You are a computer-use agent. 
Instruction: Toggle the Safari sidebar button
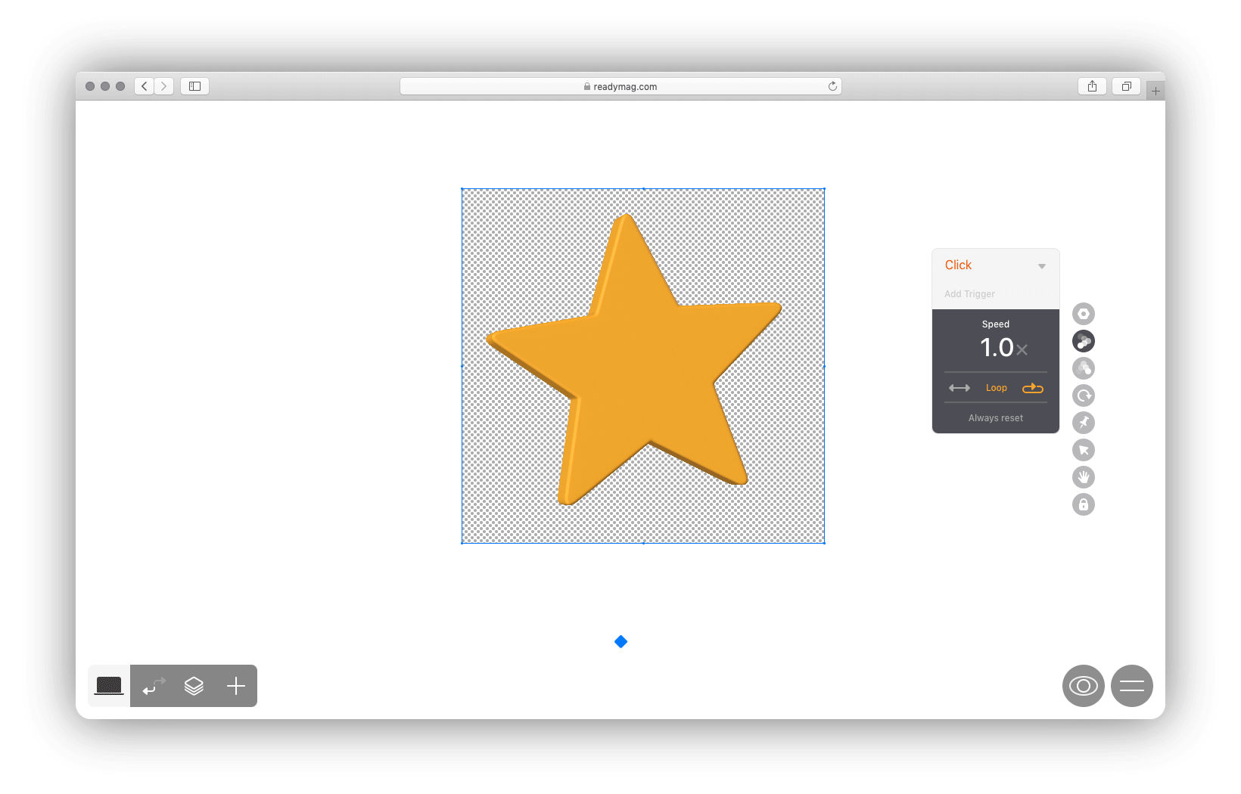tap(194, 86)
